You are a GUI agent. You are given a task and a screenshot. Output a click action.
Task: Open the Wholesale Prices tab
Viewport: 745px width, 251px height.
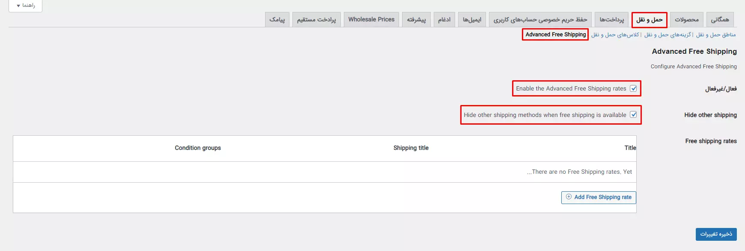coord(371,20)
